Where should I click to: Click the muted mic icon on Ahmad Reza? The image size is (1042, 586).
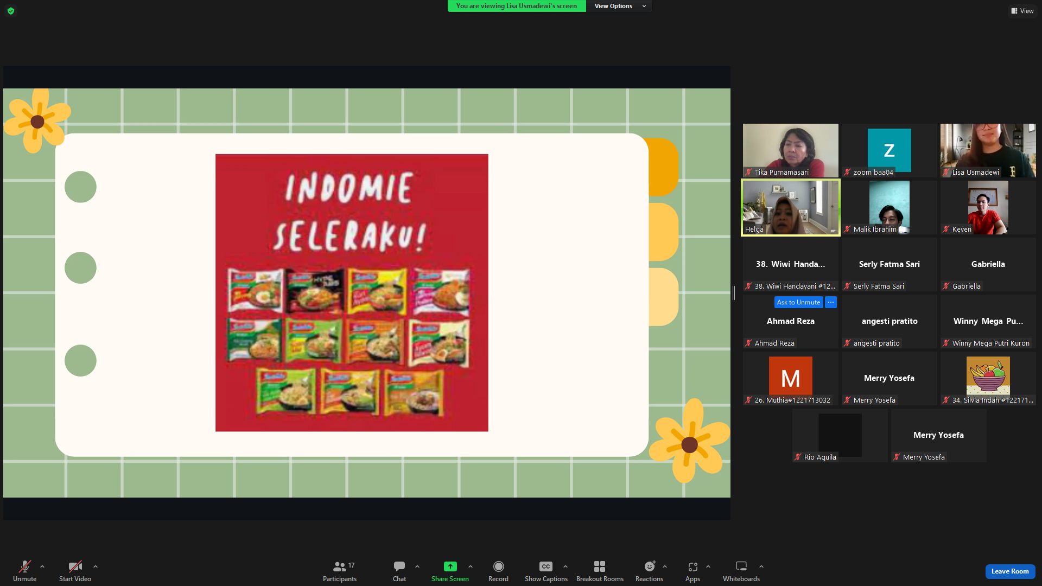pos(749,343)
